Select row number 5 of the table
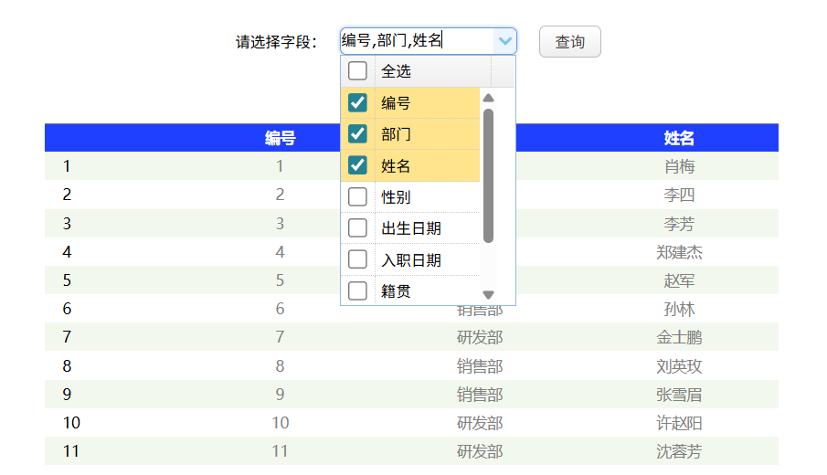Screen dimensions: 827x475 point(67,280)
